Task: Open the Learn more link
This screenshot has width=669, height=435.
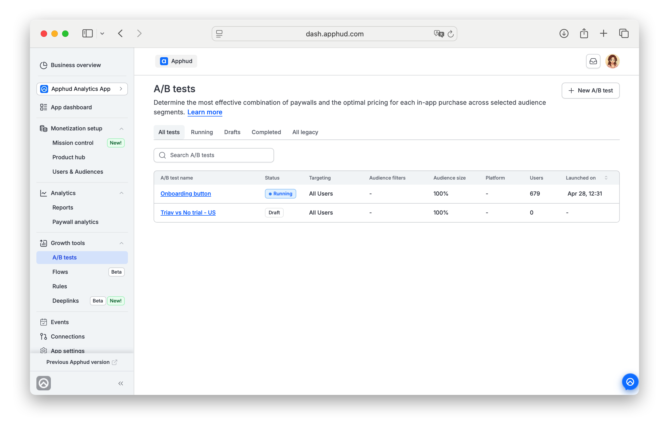Action: pos(205,112)
